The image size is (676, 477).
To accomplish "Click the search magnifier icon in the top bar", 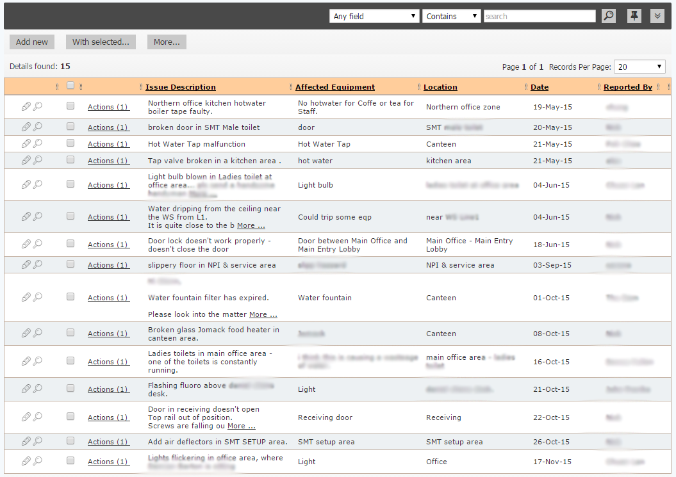I will pyautogui.click(x=607, y=15).
